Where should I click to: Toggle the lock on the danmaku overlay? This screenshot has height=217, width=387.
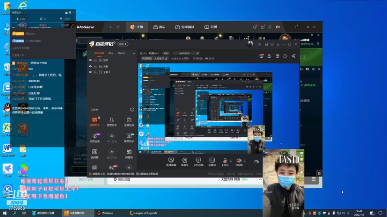tap(66, 13)
